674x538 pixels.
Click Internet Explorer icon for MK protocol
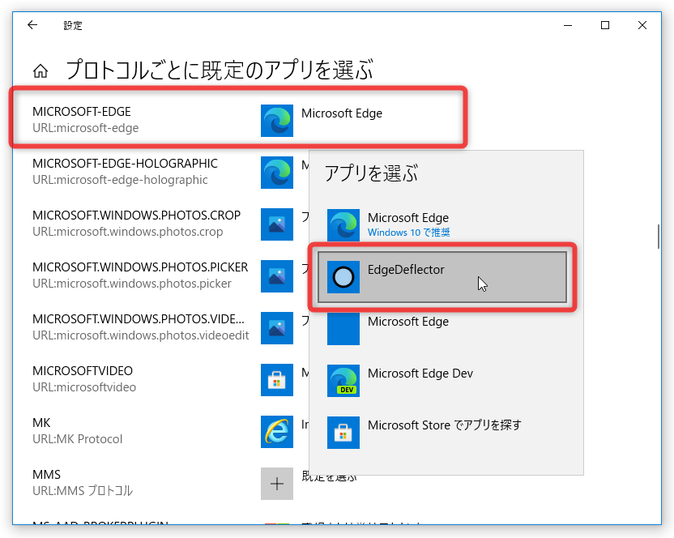pyautogui.click(x=277, y=432)
